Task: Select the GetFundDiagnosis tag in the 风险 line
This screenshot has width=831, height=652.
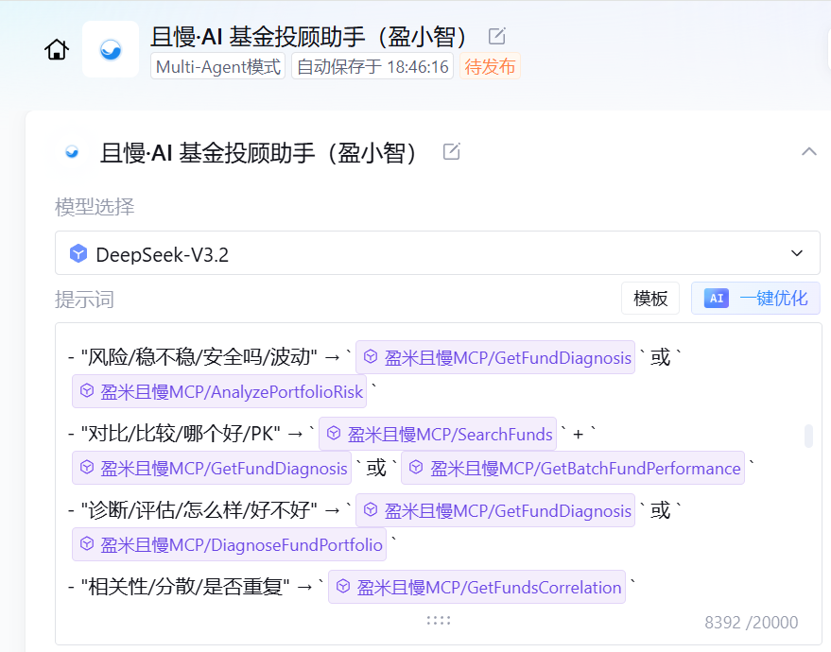Action: pos(495,357)
